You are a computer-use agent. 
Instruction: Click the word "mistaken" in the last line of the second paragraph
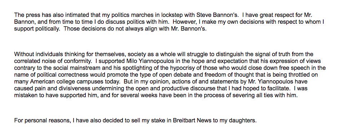coord(26,96)
